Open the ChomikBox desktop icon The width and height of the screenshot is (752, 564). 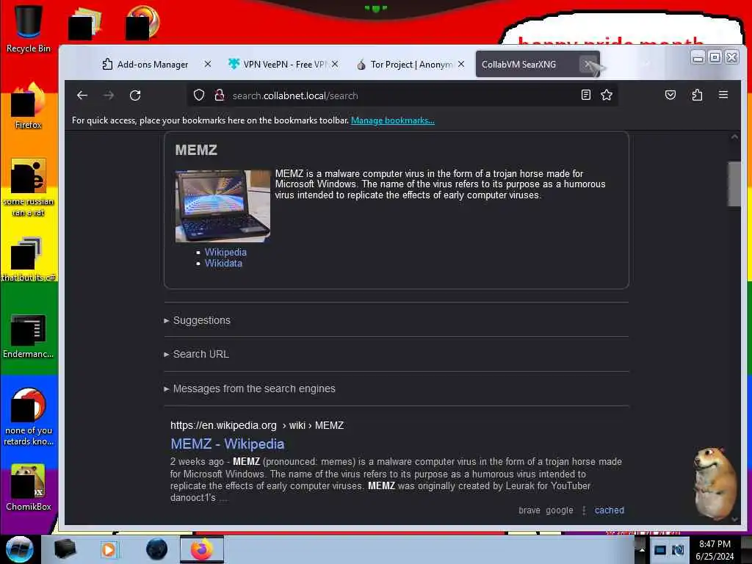click(x=29, y=488)
